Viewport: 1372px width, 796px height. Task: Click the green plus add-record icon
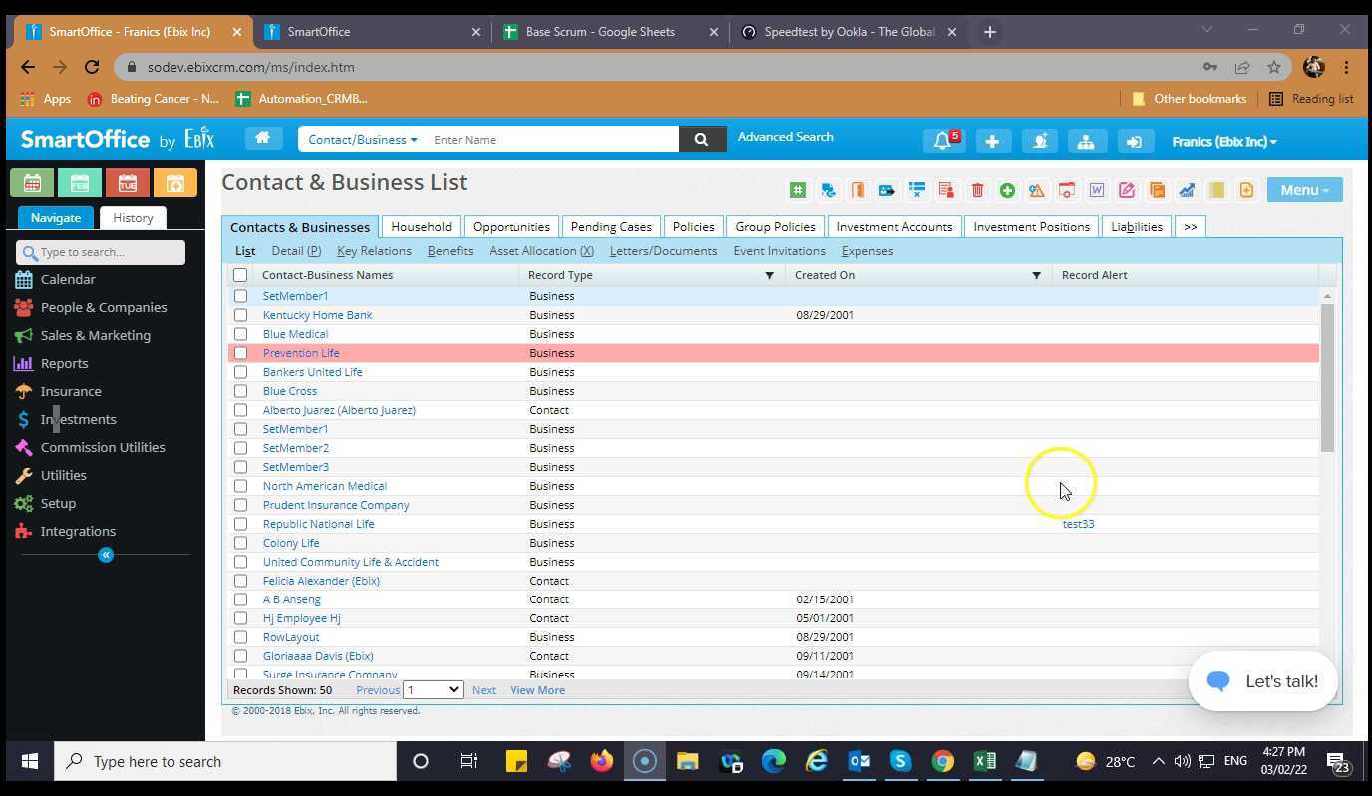click(1007, 190)
